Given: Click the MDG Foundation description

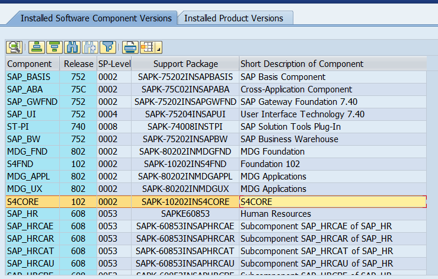Looking at the screenshot, I should click(333, 152).
